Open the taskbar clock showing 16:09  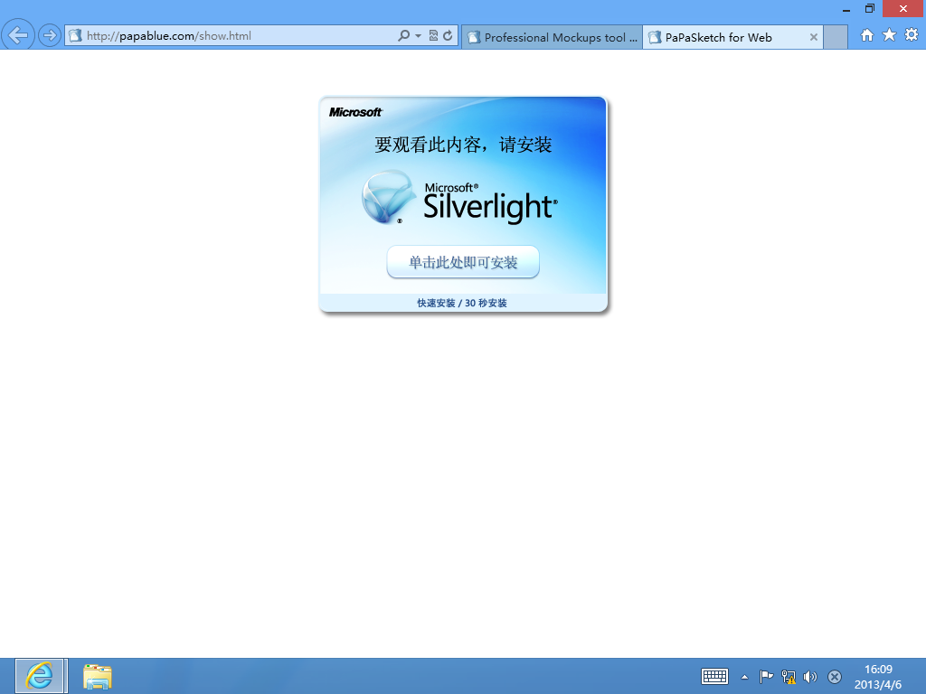(x=878, y=676)
